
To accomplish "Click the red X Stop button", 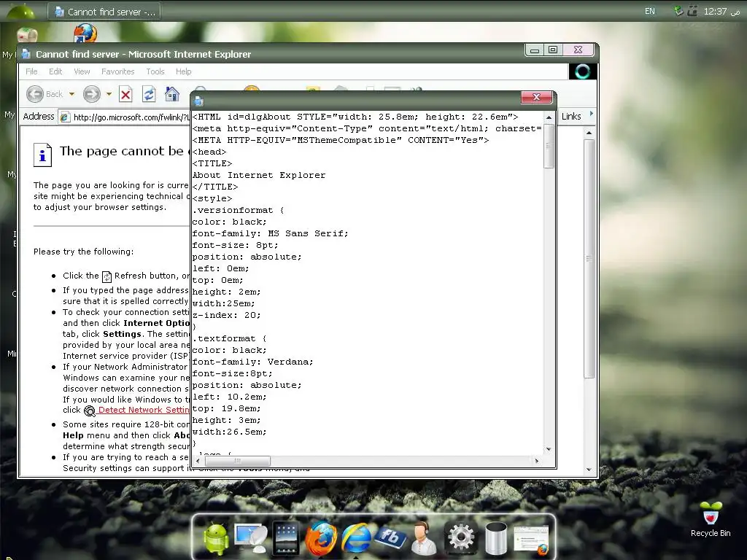I will [x=125, y=94].
